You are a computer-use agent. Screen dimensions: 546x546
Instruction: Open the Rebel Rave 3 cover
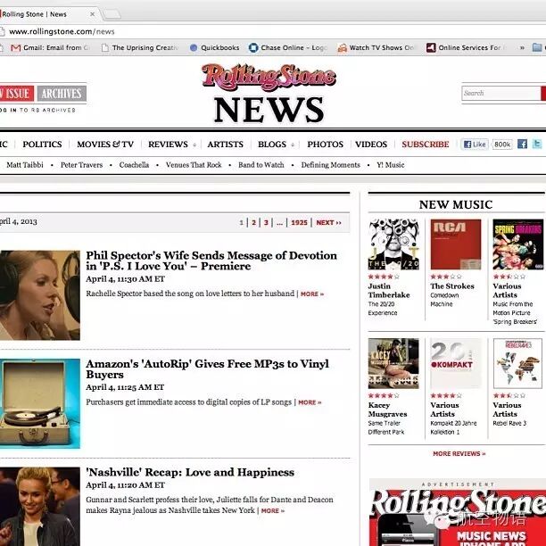(x=517, y=363)
